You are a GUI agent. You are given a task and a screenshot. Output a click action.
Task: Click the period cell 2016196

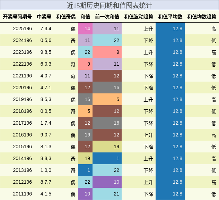23,135
